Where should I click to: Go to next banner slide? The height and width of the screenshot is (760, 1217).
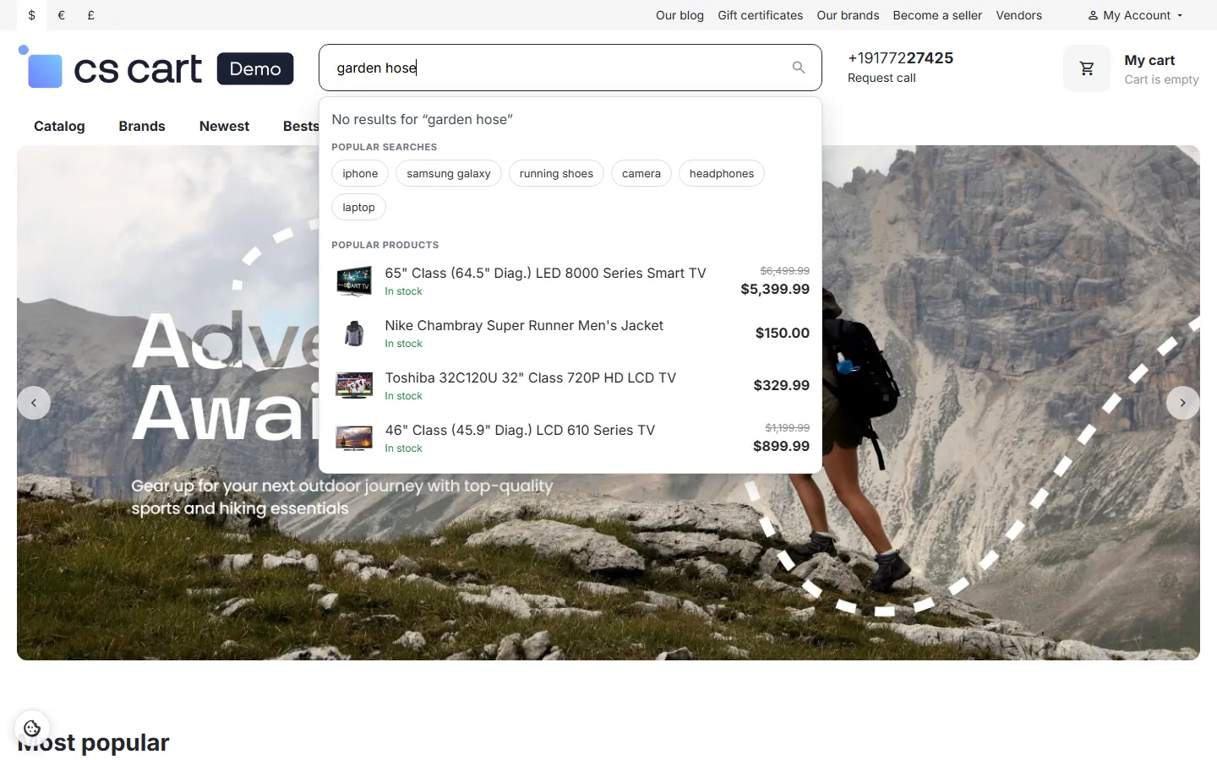(1183, 403)
